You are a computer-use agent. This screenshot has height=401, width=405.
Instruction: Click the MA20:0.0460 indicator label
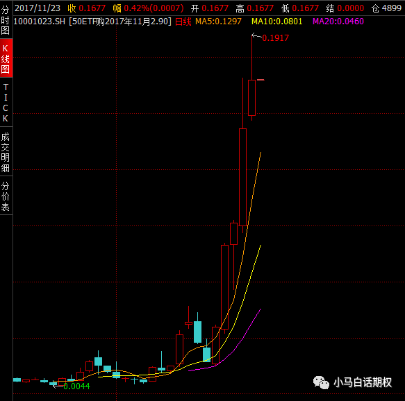pos(338,22)
